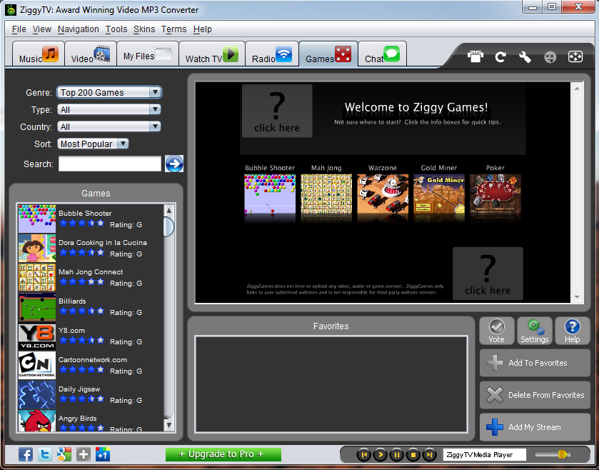Select Daily Jigsaw in Games list
Screen dimensions: 599x470
pos(91,395)
